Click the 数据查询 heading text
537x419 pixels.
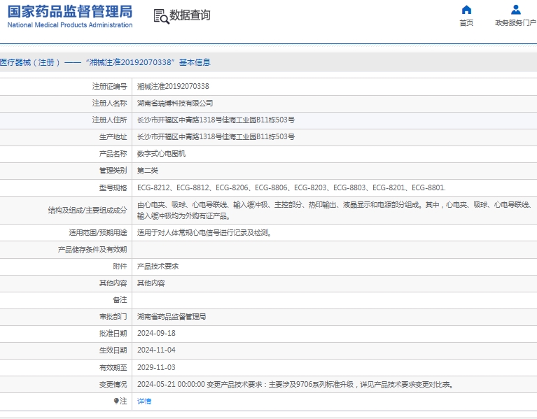[x=190, y=15]
